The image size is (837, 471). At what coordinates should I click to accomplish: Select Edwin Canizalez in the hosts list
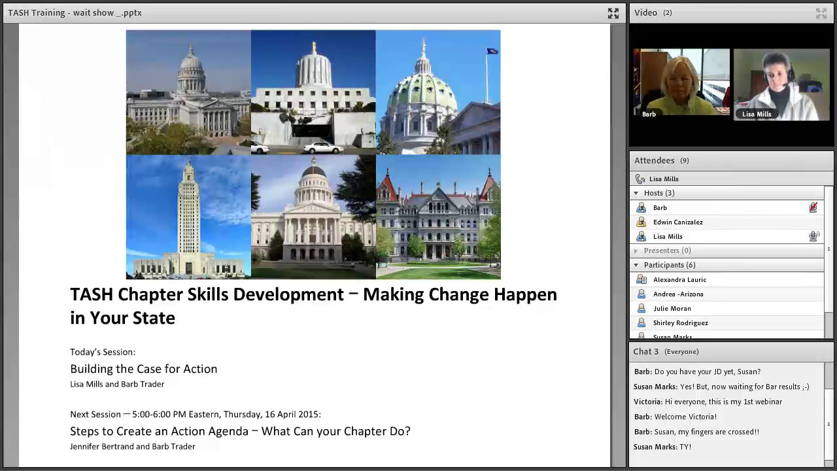point(726,222)
